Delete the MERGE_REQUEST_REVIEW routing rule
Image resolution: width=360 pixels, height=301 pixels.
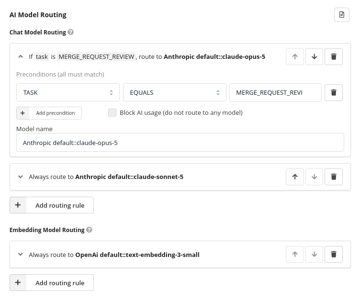pyautogui.click(x=334, y=56)
